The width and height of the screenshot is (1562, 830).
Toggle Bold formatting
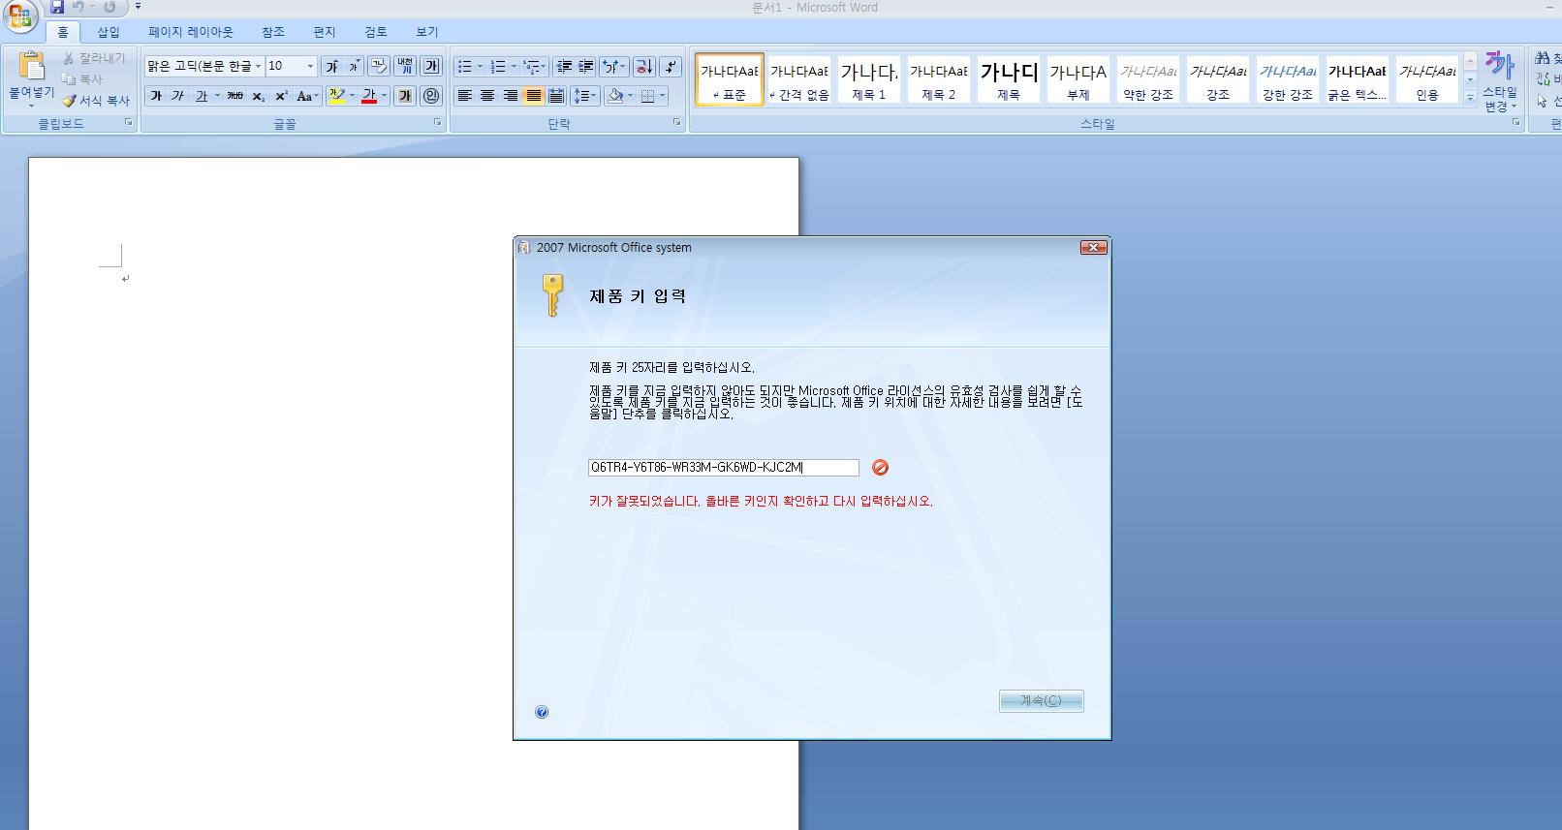coord(156,96)
